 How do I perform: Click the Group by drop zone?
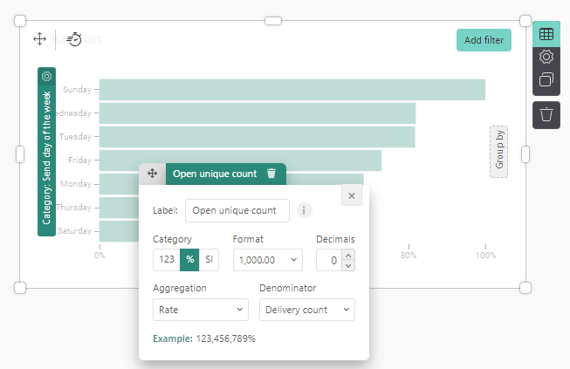(x=499, y=152)
